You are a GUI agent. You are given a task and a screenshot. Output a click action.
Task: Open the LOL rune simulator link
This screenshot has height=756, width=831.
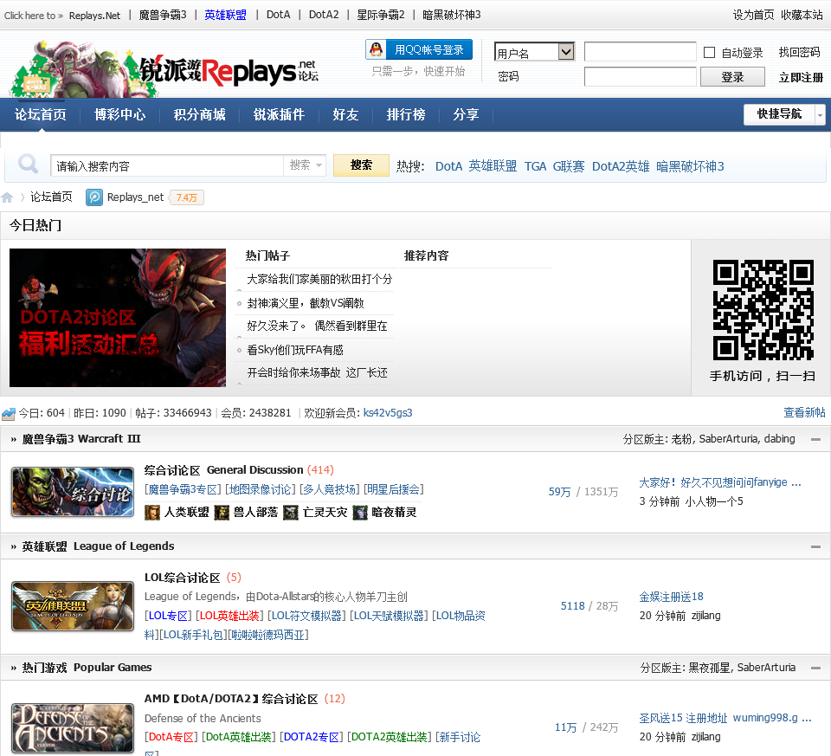point(306,616)
